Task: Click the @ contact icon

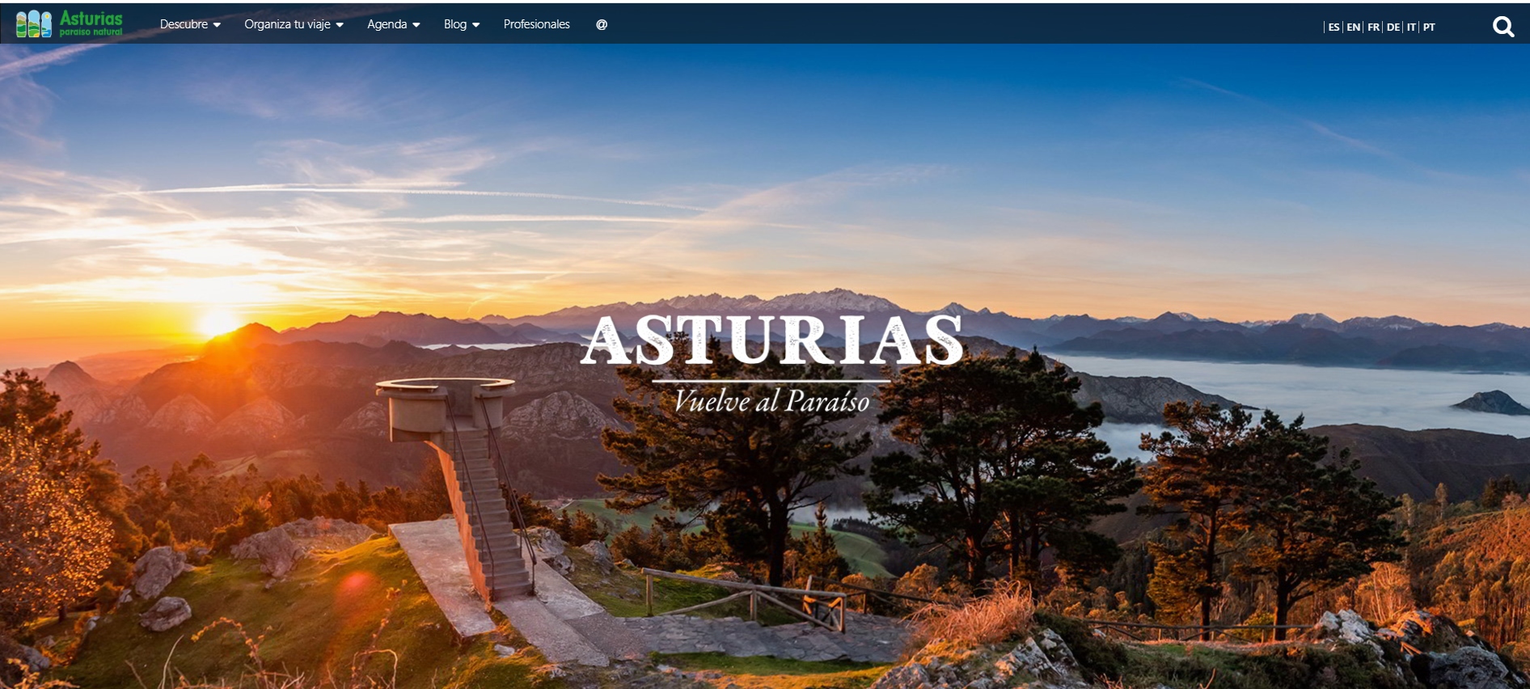Action: [x=602, y=24]
